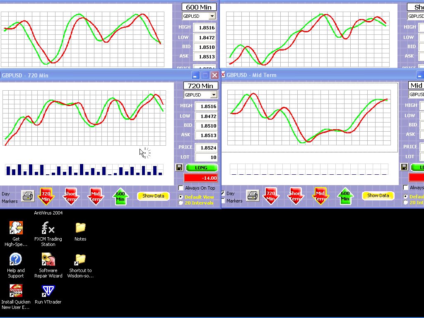Screen dimensions: 424x318
Task: Click the 720 Min timeframe label box
Action: coord(200,86)
